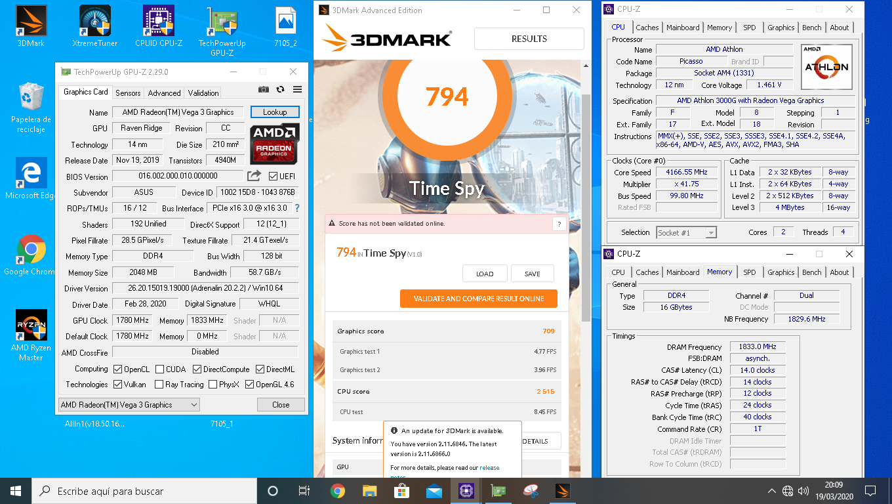Open the Socket #1 selection dropdown in CPU-Z
Viewport: 892px width, 504px height.
pos(687,232)
